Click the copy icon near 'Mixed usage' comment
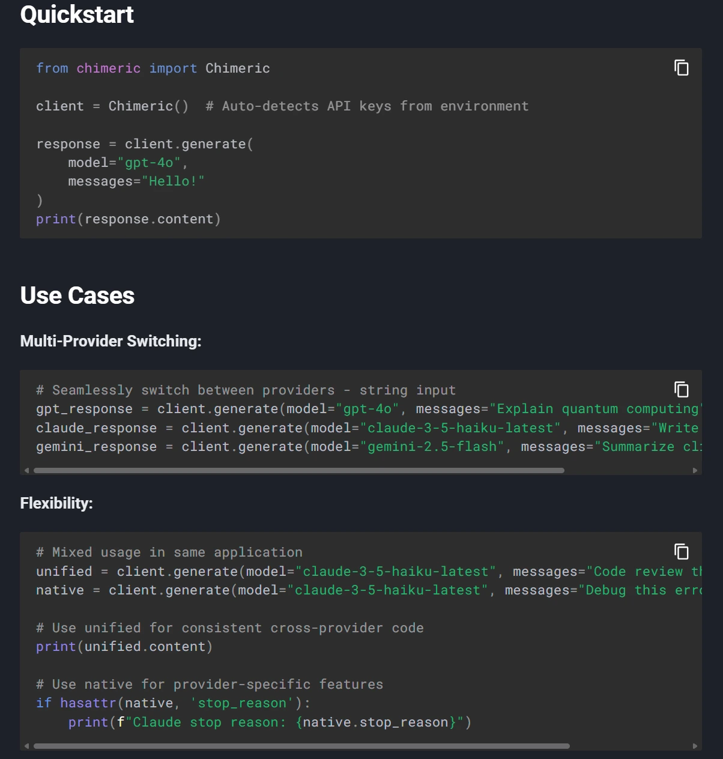Image resolution: width=723 pixels, height=759 pixels. click(x=682, y=551)
